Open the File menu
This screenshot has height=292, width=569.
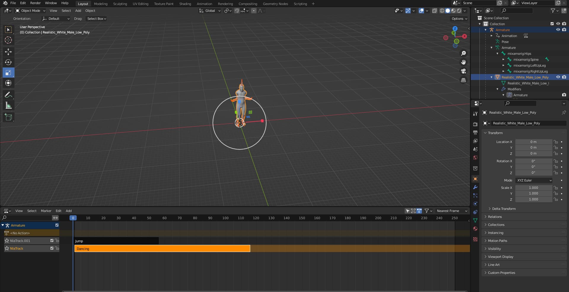click(13, 3)
